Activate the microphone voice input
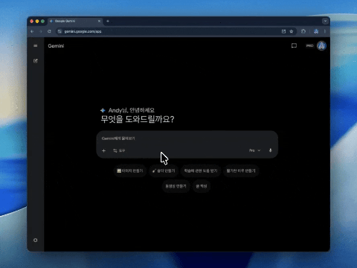The image size is (357, 268). point(271,150)
